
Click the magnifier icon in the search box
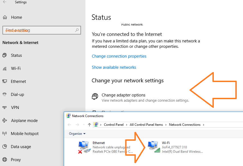point(77,30)
